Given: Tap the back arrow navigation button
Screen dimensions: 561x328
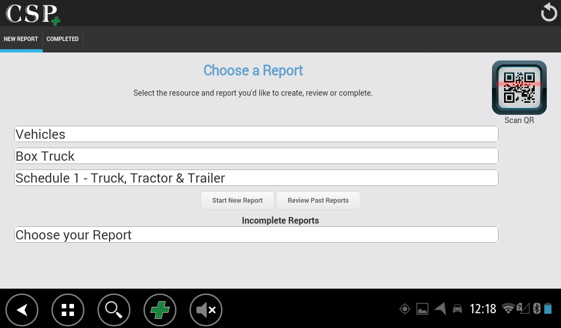Looking at the screenshot, I should [22, 310].
